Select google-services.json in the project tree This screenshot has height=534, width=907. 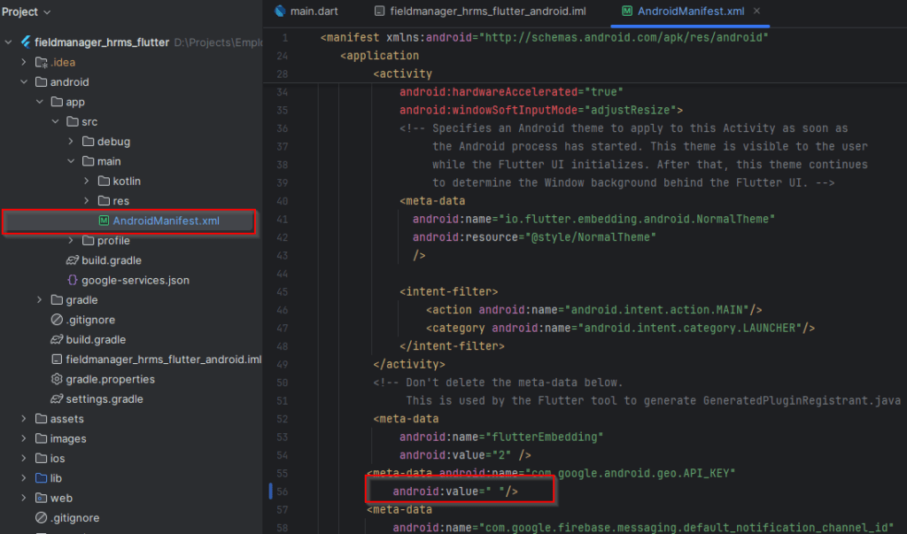[136, 280]
